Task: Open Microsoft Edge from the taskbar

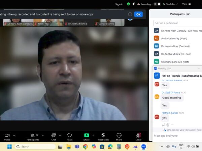Action: 110,147
